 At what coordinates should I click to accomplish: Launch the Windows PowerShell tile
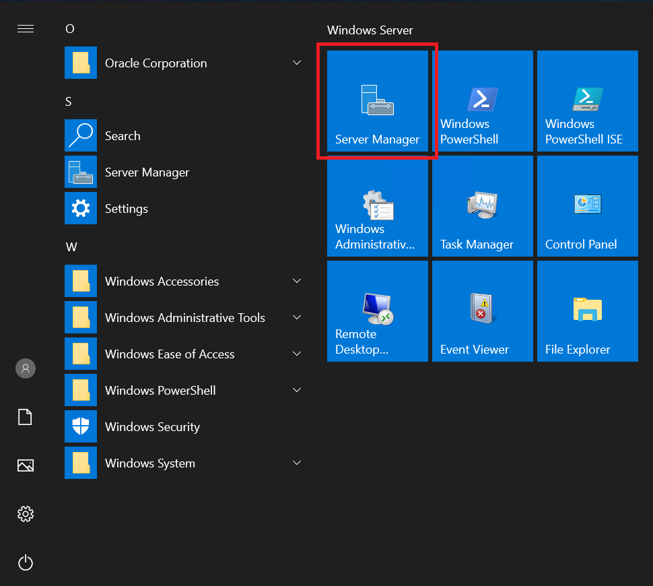(482, 101)
